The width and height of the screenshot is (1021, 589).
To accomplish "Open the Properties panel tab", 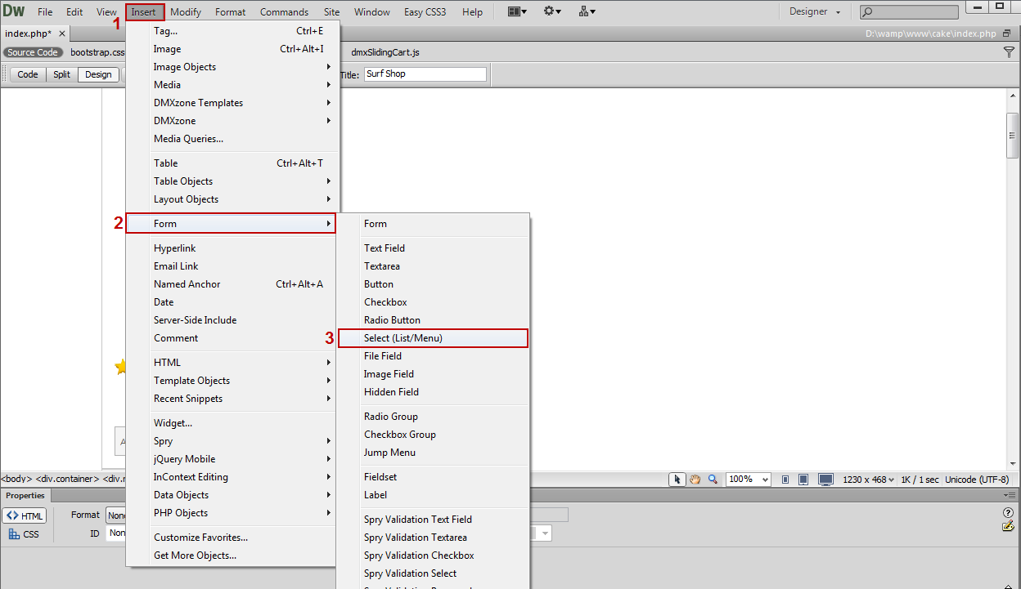I will [x=25, y=495].
